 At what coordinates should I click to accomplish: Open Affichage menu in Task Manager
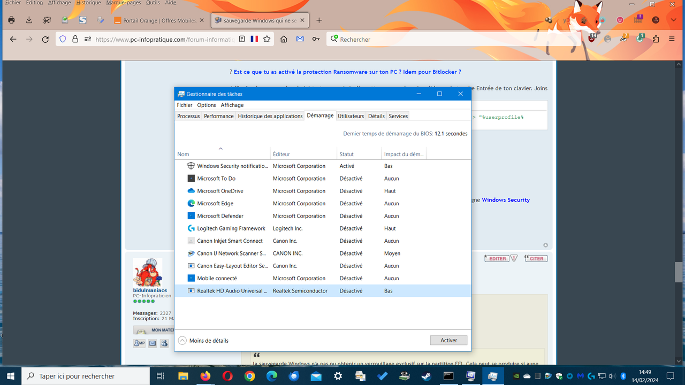point(232,105)
